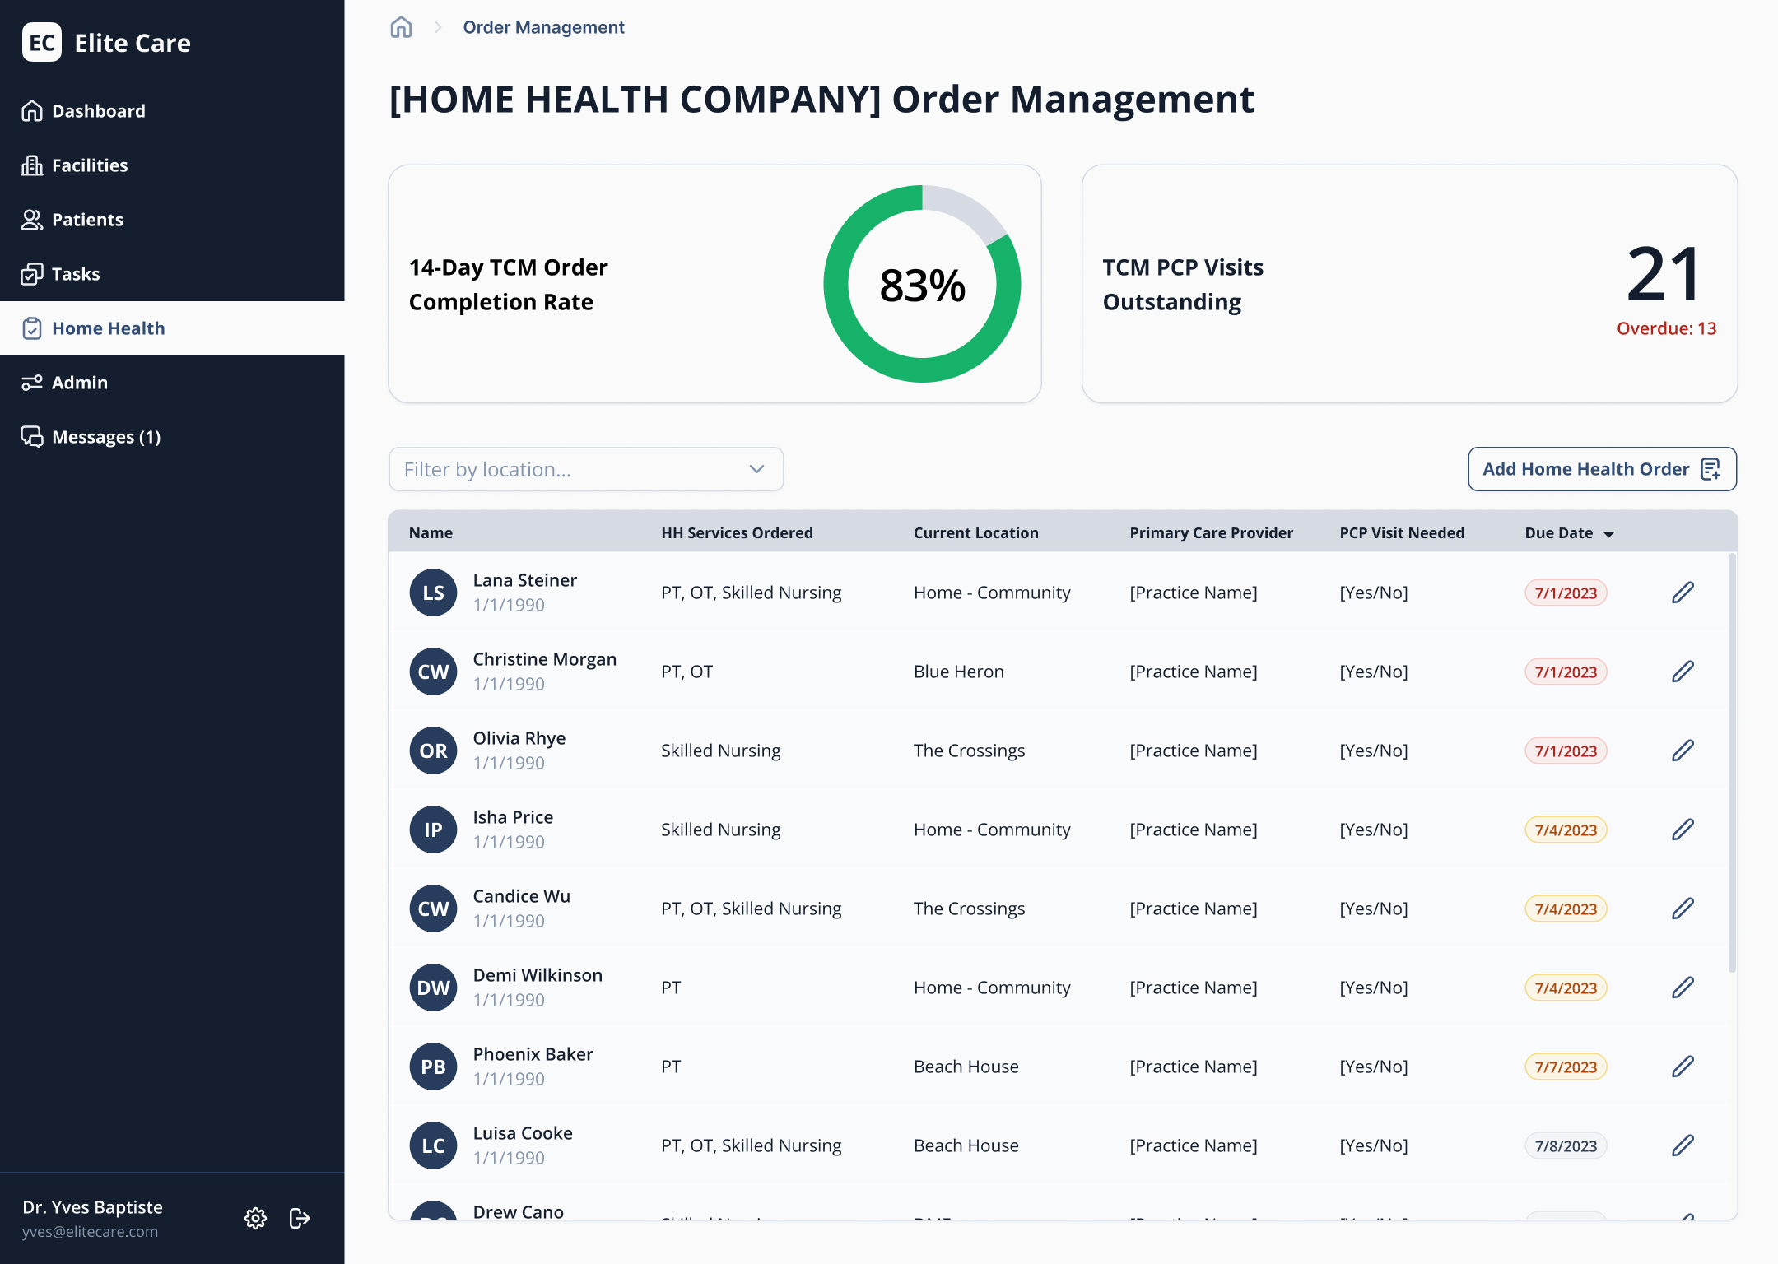Click the Add Home Health Order clipboard icon
This screenshot has height=1264, width=1778.
[x=1711, y=469]
